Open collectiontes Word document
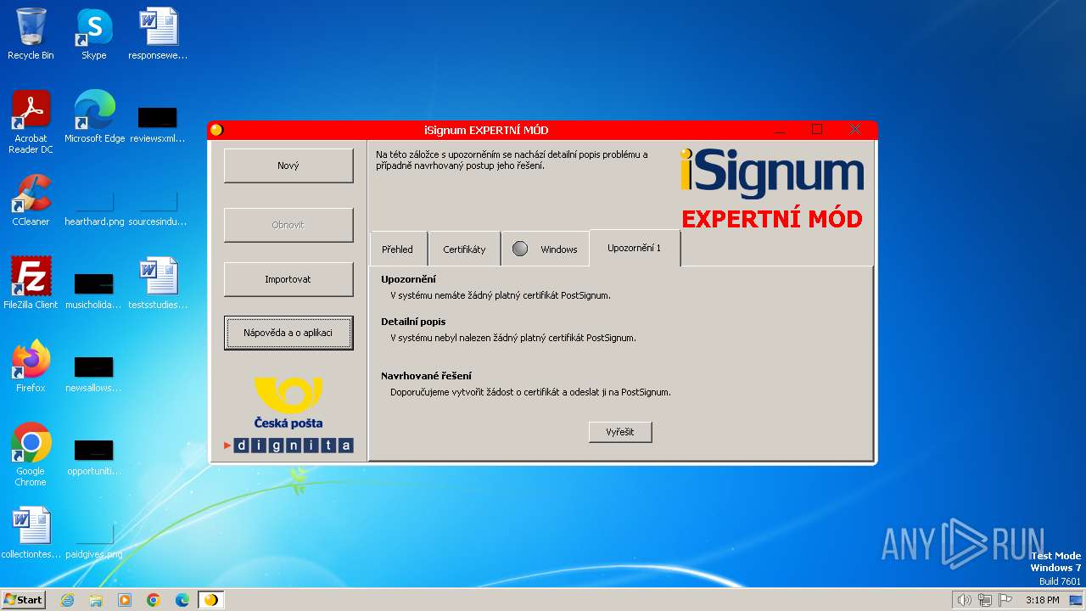 [31, 533]
